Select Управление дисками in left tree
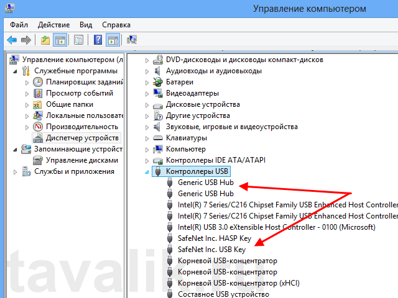The width and height of the screenshot is (398, 298). [x=81, y=160]
